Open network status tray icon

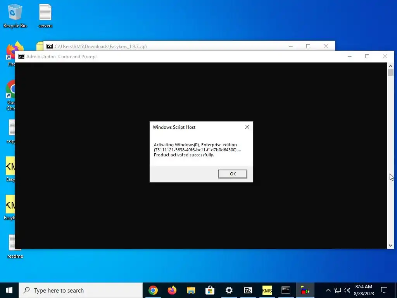338,290
